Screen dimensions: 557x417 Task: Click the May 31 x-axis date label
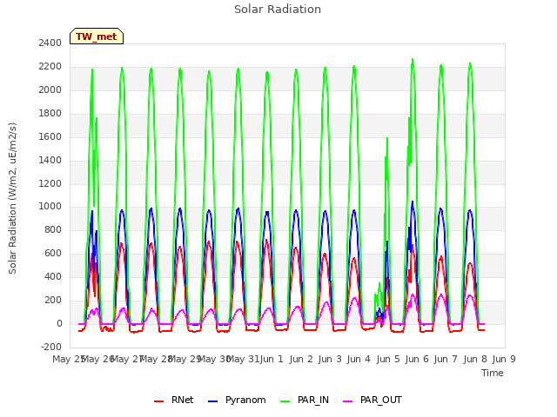[x=244, y=359]
